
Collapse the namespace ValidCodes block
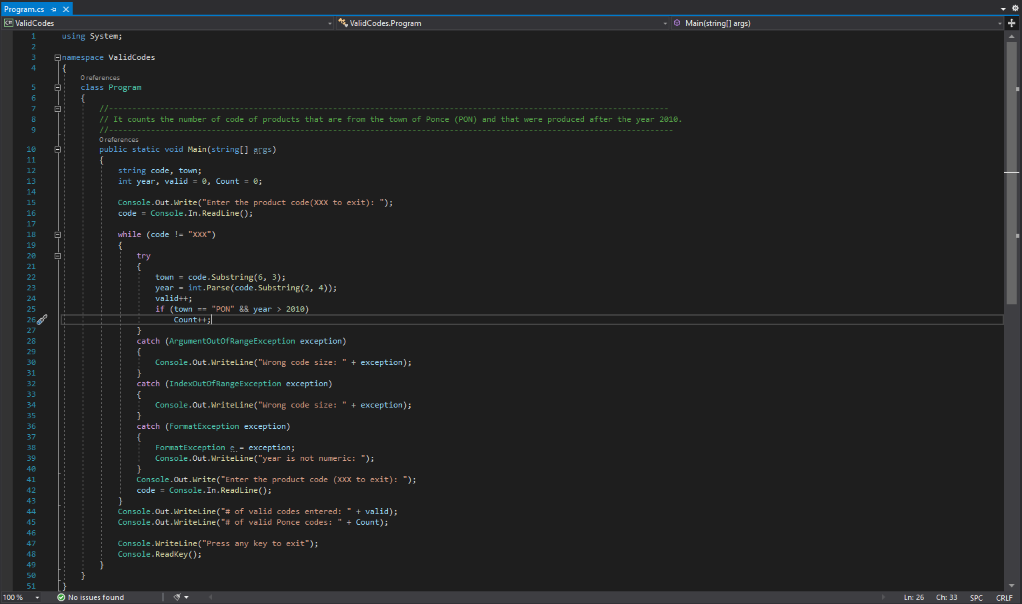(57, 57)
